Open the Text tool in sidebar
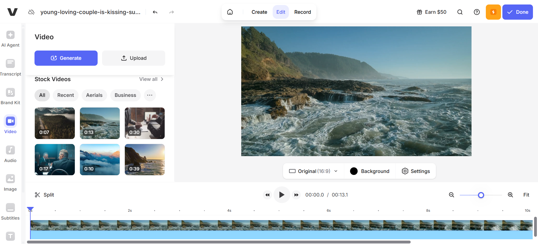Viewport: 538px width, 244px height. (x=10, y=236)
